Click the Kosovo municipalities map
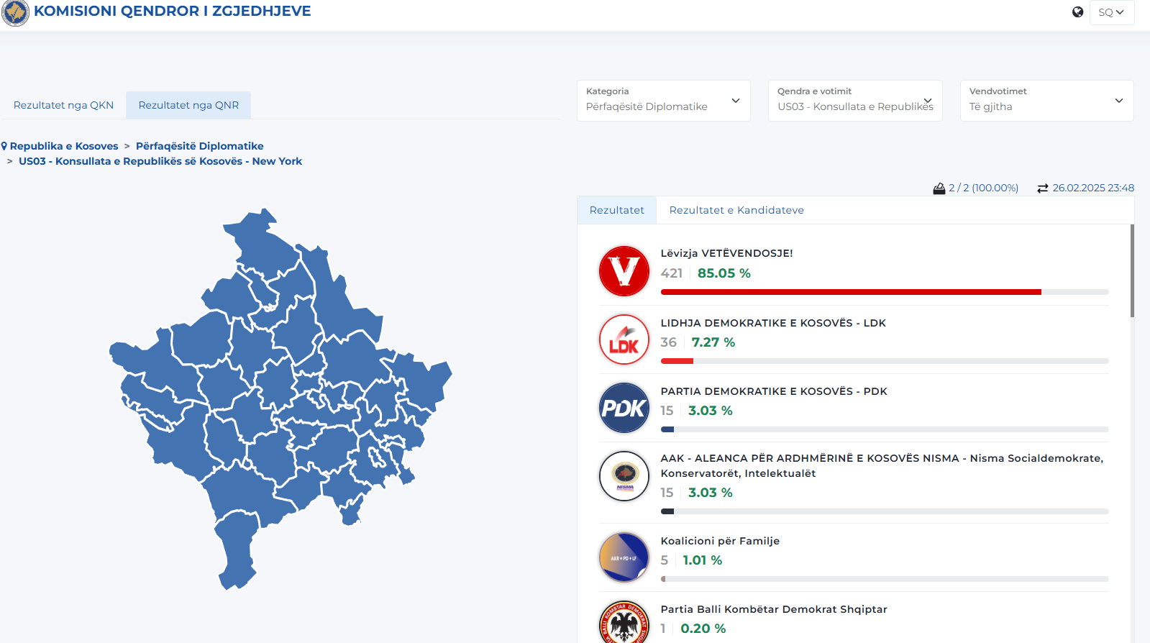Image resolution: width=1150 pixels, height=643 pixels. (280, 399)
